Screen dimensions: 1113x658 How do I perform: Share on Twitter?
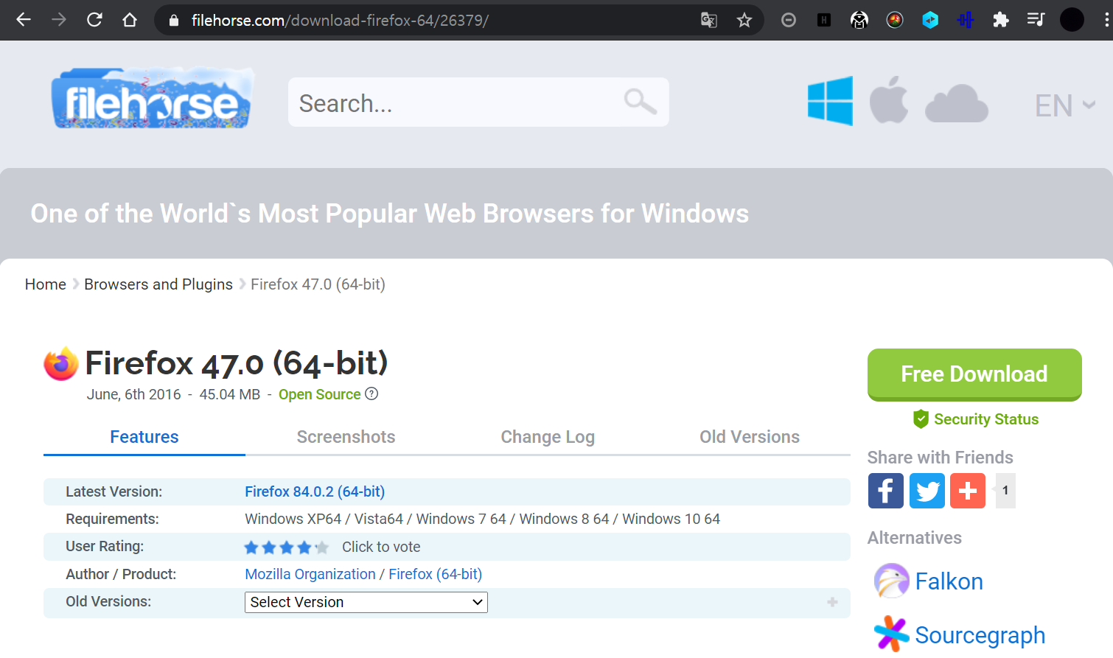coord(927,491)
